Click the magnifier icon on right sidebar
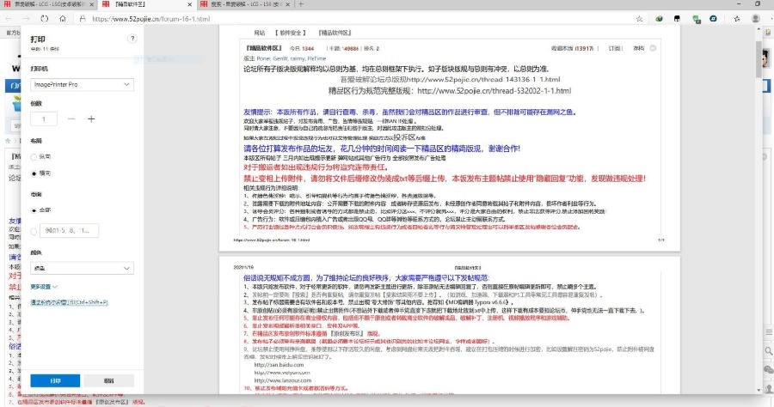 [x=769, y=351]
